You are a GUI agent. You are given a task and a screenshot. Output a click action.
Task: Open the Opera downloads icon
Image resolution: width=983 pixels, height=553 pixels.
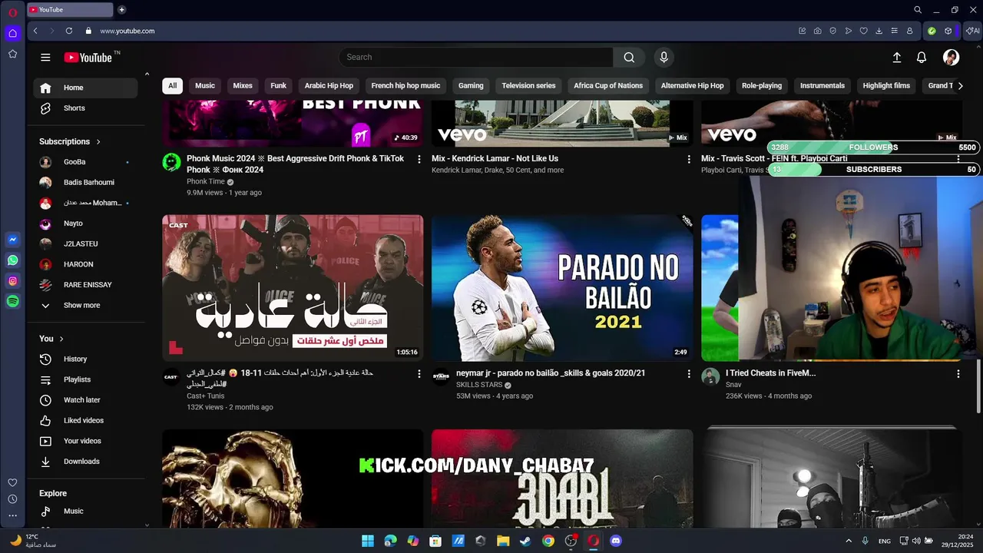(879, 31)
